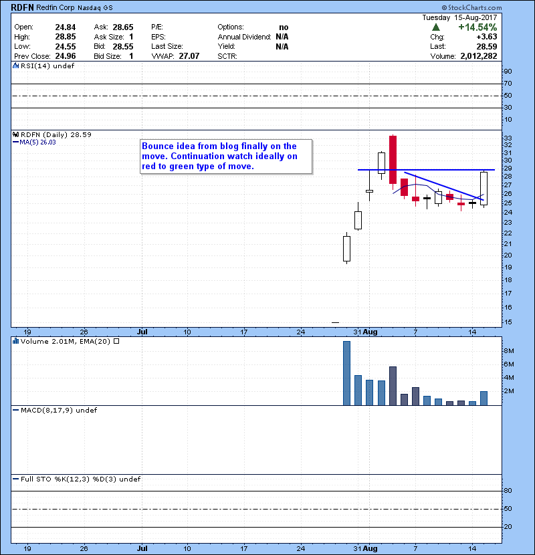
Task: Click the 'MACD(8,17,9) undef' label
Action: click(x=59, y=411)
